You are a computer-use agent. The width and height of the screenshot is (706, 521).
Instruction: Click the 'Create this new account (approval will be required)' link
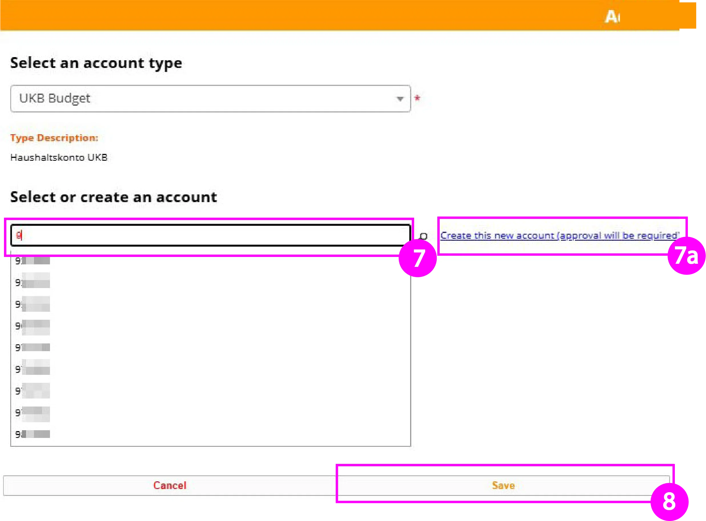(558, 236)
